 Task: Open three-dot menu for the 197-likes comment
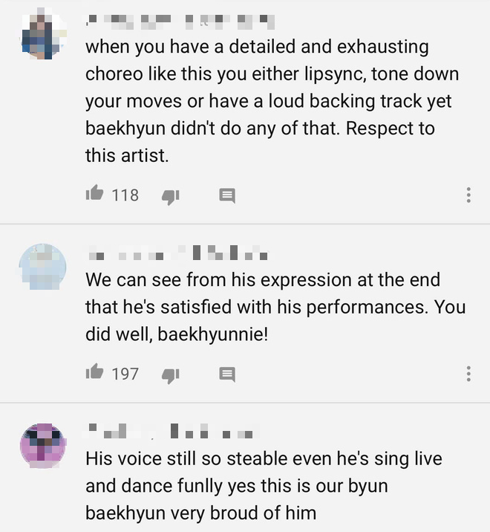point(468,374)
